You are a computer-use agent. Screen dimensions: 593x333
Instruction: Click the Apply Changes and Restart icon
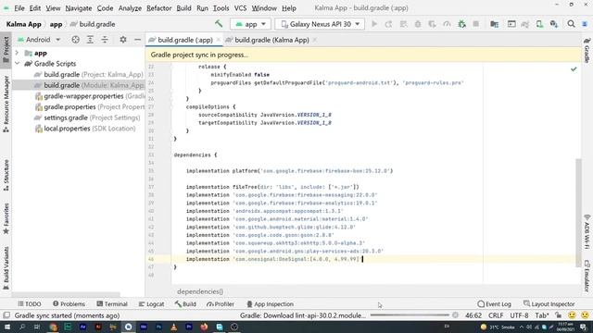[388, 24]
